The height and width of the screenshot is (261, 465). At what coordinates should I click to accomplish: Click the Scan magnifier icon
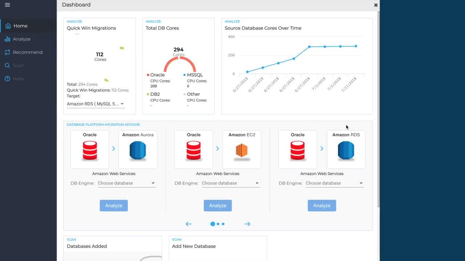(7, 65)
